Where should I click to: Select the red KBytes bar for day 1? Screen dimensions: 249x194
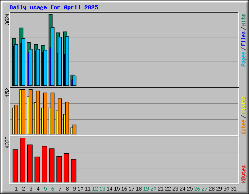tap(15, 166)
